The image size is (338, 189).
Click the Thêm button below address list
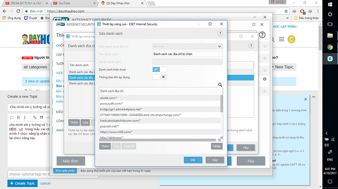105,146
